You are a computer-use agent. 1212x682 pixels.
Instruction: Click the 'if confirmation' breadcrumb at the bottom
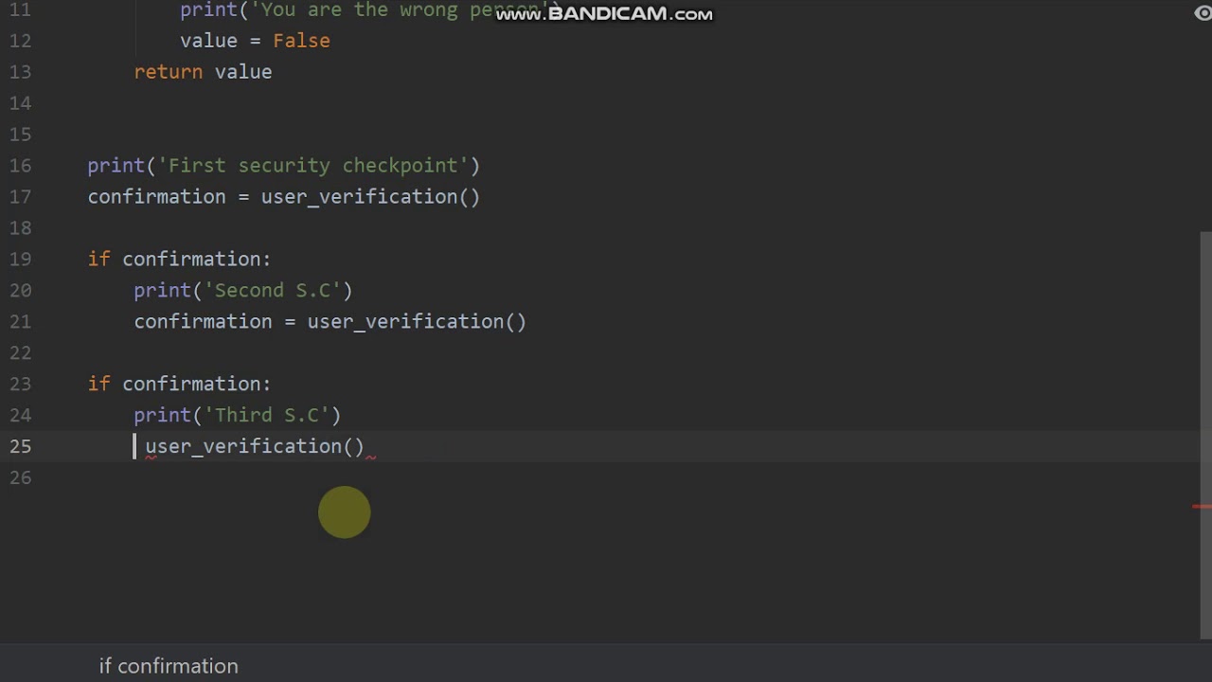point(169,666)
